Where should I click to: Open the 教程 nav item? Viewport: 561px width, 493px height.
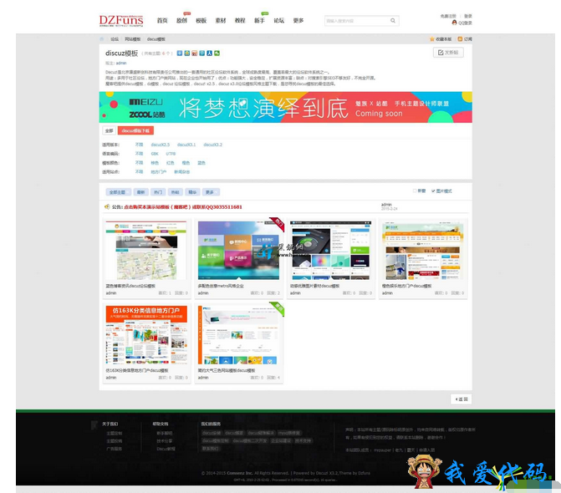pyautogui.click(x=240, y=21)
